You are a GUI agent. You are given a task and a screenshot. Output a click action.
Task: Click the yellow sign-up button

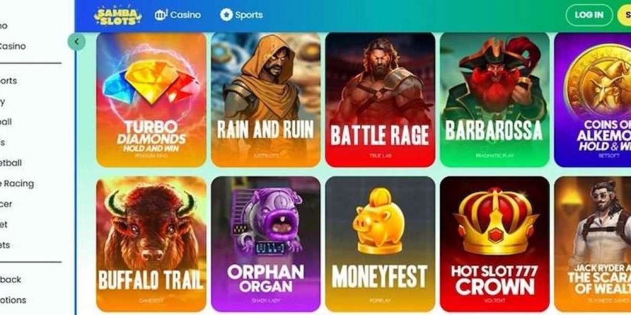(624, 15)
